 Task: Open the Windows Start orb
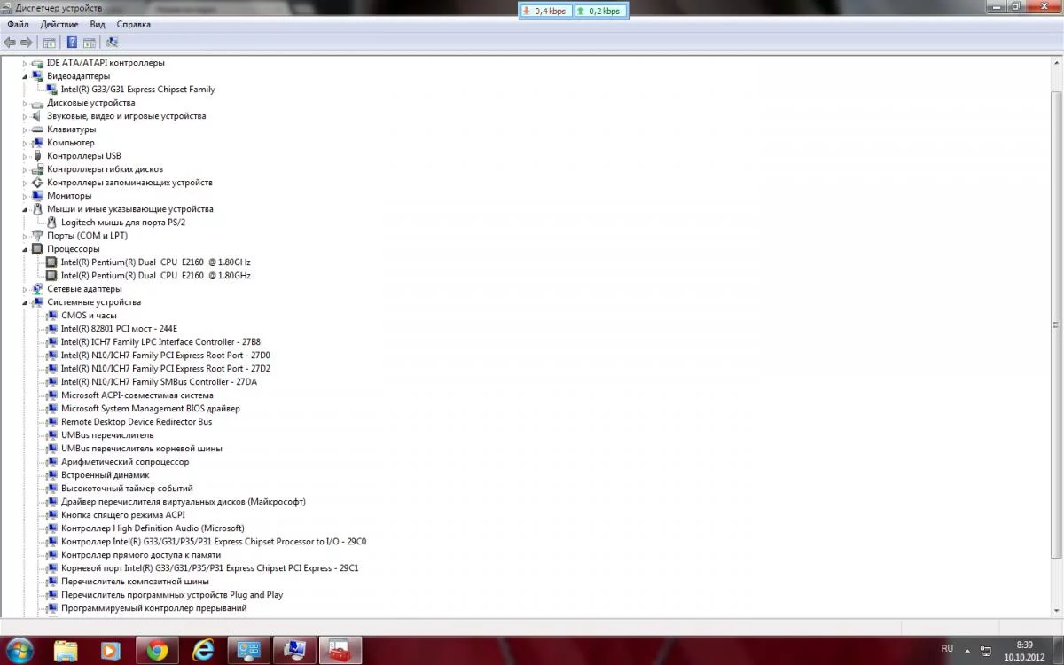point(19,651)
